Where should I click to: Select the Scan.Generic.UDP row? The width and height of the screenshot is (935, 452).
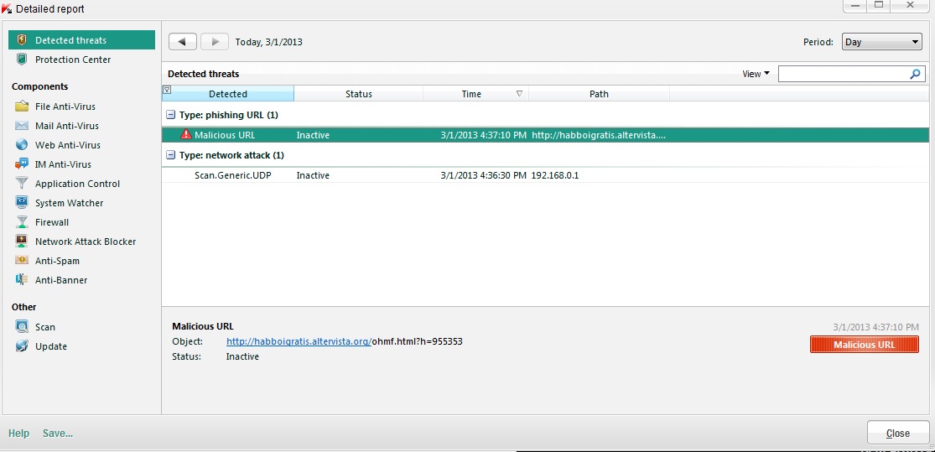[x=545, y=175]
